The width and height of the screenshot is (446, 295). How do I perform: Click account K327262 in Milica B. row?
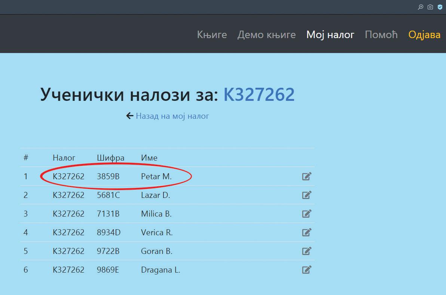(x=68, y=214)
